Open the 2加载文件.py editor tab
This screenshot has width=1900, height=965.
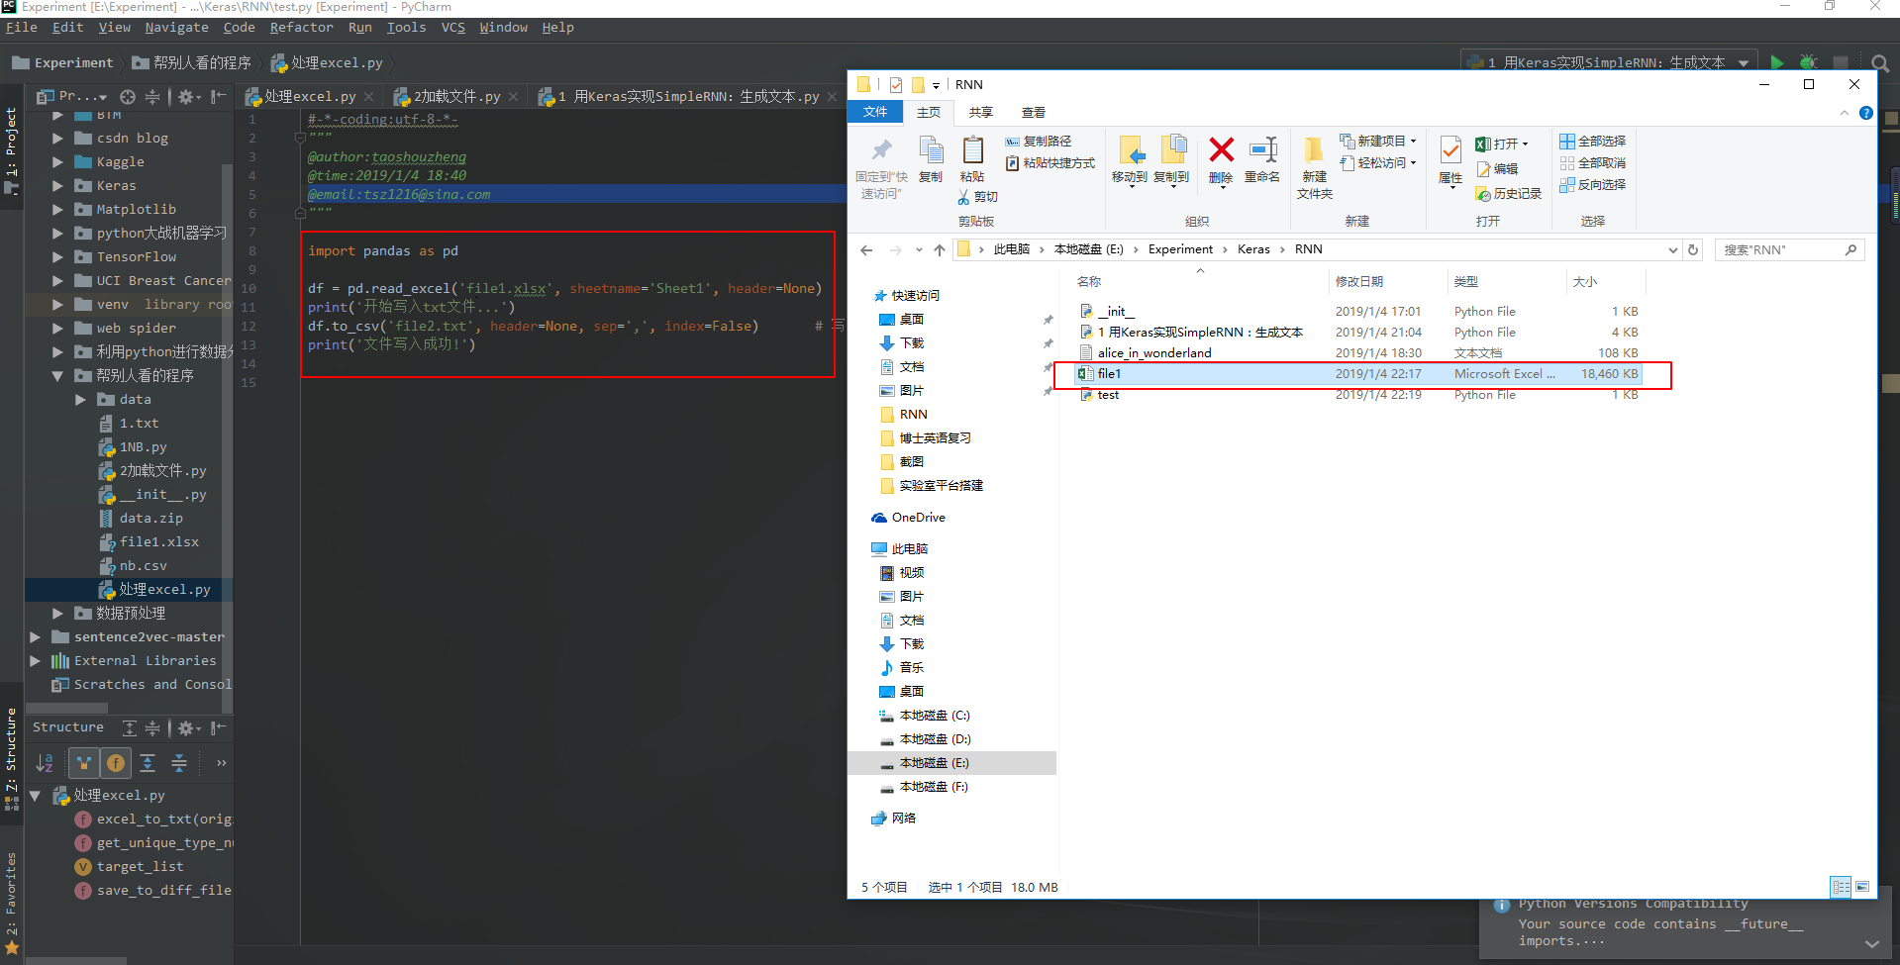[x=455, y=96]
